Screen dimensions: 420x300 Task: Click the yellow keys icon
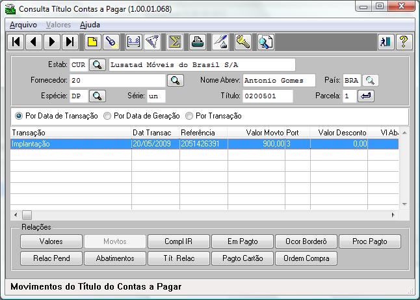[x=243, y=42]
